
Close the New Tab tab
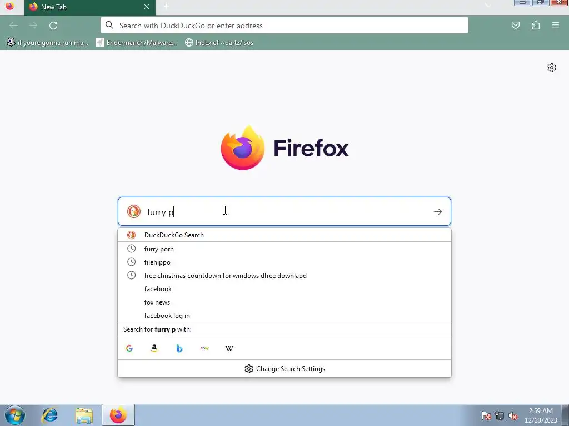[x=147, y=7]
